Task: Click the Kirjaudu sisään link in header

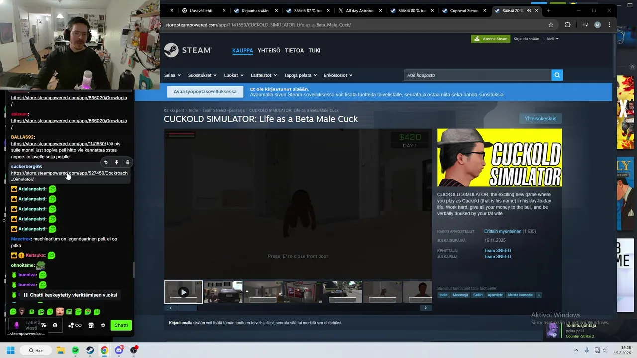Action: [526, 39]
